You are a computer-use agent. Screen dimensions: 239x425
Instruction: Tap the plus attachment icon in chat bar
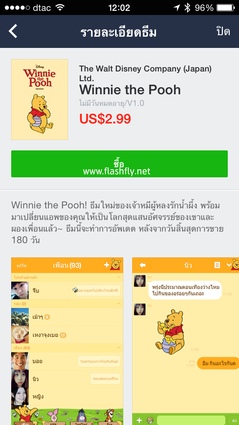point(139,420)
